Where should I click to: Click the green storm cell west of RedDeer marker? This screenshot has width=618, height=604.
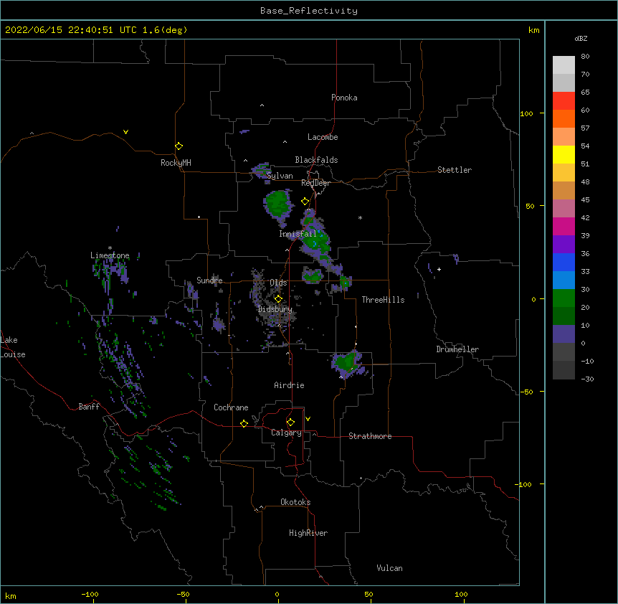click(278, 204)
